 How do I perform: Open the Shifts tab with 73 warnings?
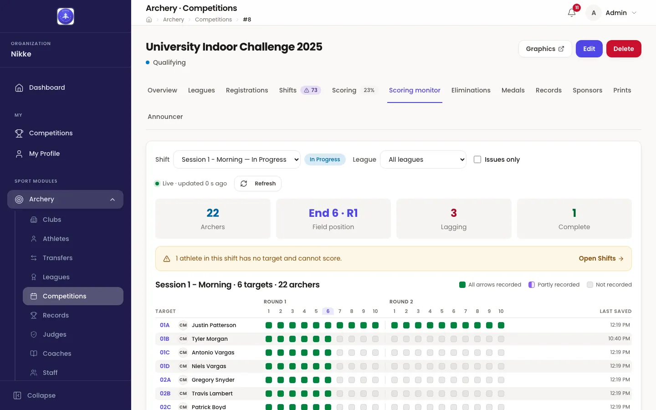point(300,90)
